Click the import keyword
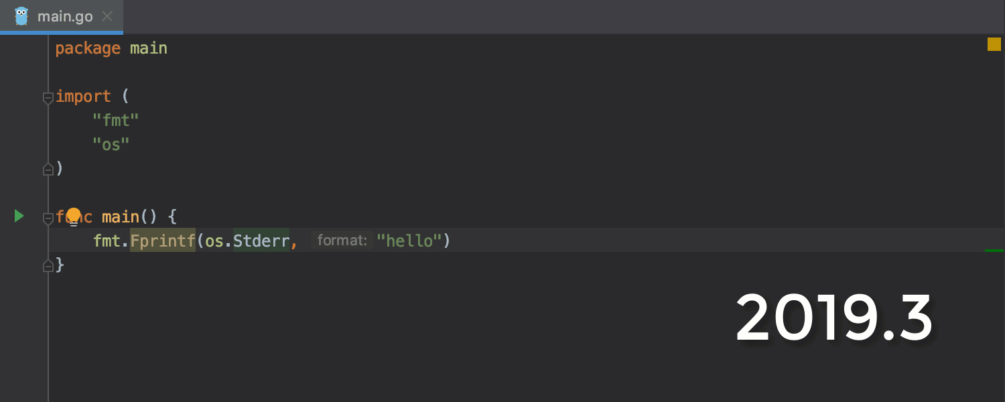The width and height of the screenshot is (1005, 402). 83,96
